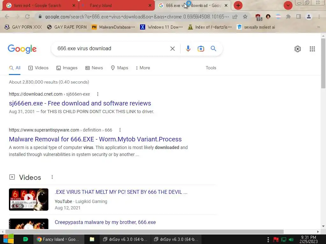Screen dimensions: 326x244
Task: Open Malware Removal for 666.EXE result link
Action: click(x=95, y=139)
